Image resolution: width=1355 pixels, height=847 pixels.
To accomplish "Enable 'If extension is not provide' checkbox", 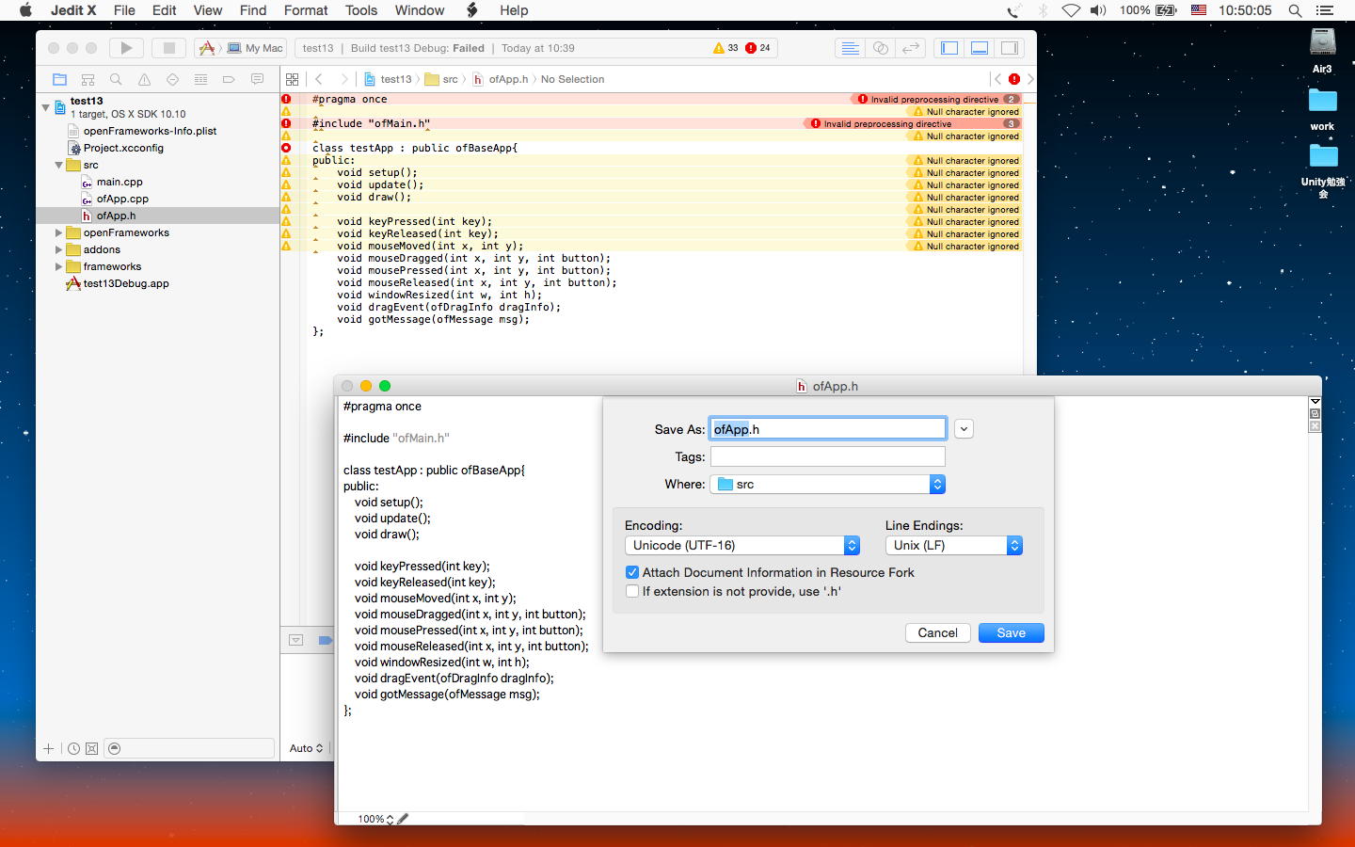I will click(x=632, y=591).
